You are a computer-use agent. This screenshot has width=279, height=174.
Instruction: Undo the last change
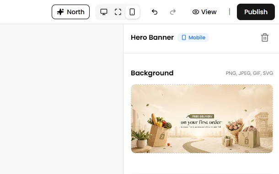pos(155,12)
